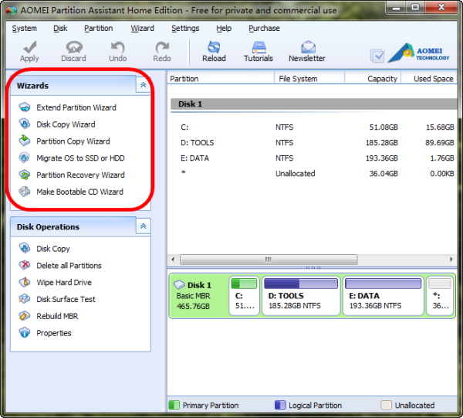Click the Migrate OS to SSD icon

25,158
